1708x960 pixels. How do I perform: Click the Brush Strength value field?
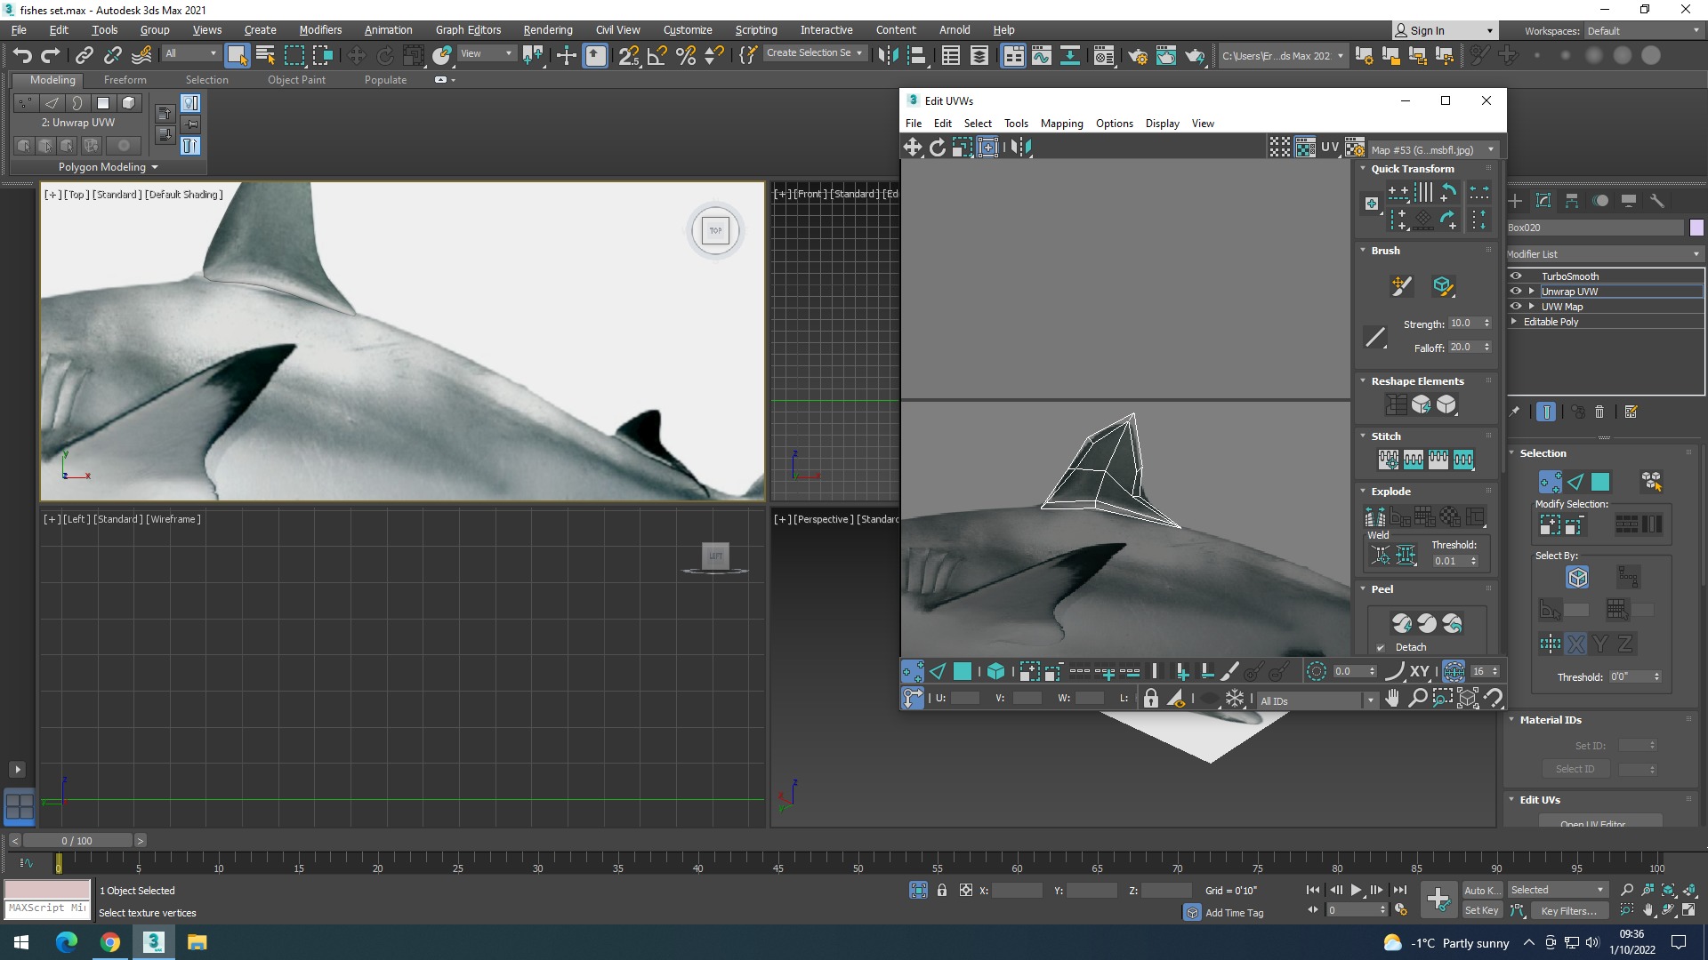[1463, 324]
